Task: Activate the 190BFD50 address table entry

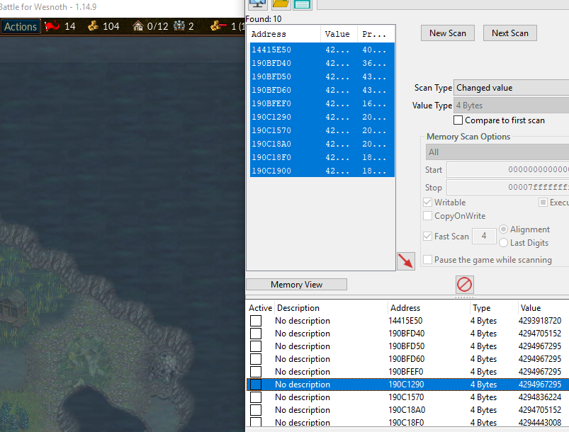Action: click(x=256, y=346)
